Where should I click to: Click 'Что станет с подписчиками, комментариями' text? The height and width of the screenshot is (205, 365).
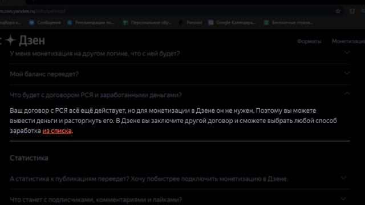click(96, 200)
